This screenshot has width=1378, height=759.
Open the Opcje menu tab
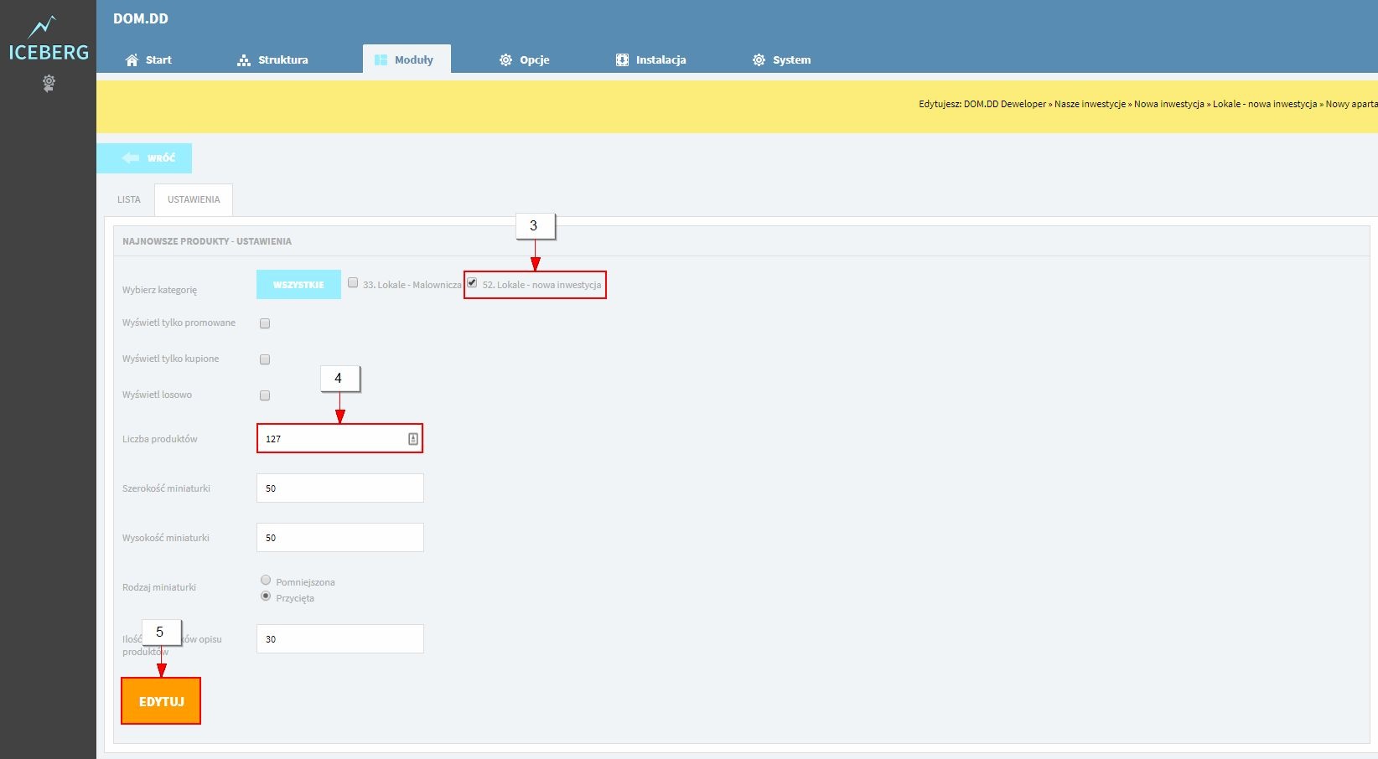click(525, 59)
